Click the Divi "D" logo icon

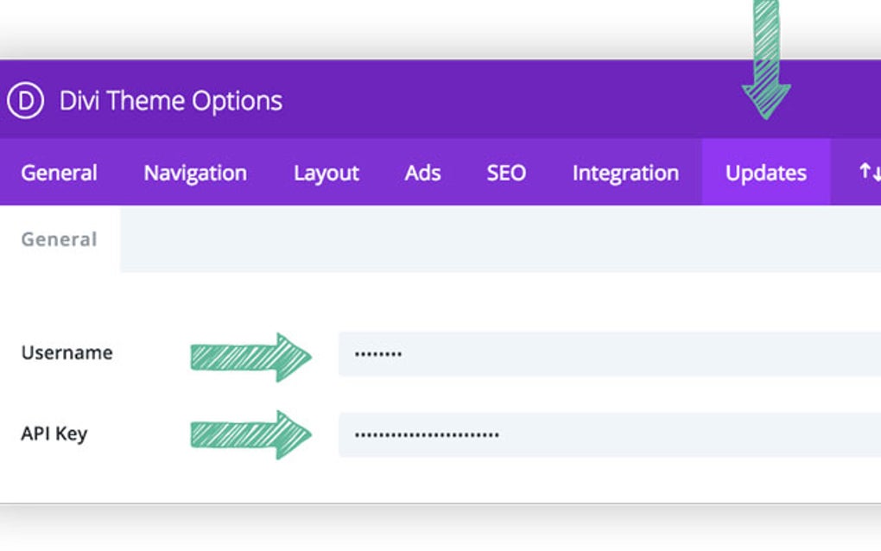[x=28, y=100]
